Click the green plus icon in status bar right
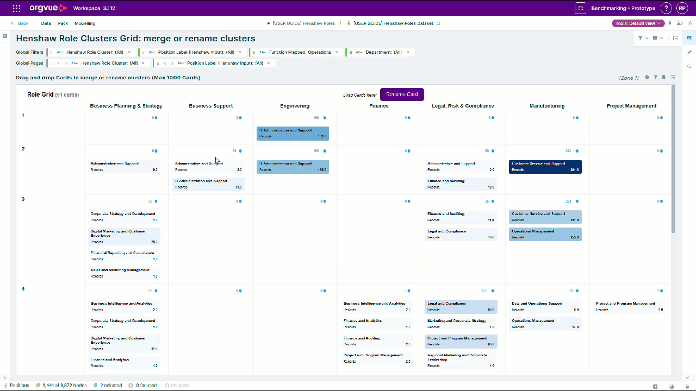 pos(655,386)
